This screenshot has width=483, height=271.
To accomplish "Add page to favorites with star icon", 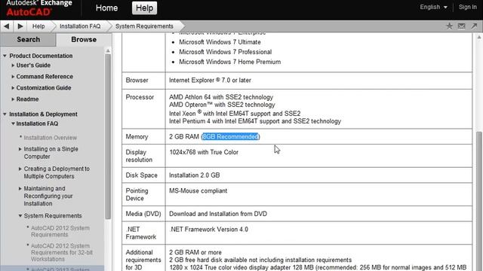I will click(450, 26).
